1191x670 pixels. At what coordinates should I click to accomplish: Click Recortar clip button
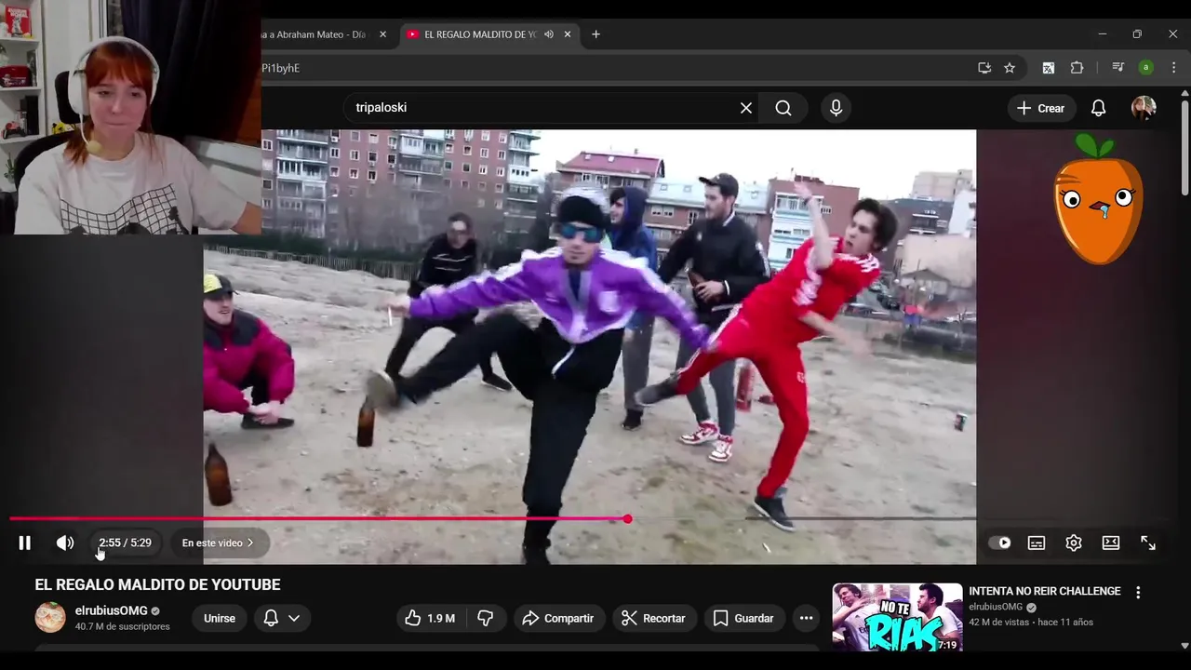pos(654,618)
